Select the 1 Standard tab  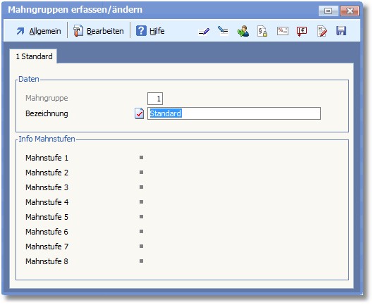click(x=34, y=56)
